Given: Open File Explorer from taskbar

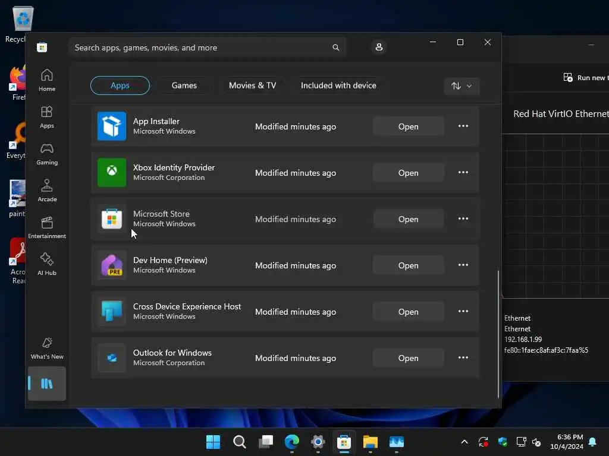Looking at the screenshot, I should coord(370,442).
